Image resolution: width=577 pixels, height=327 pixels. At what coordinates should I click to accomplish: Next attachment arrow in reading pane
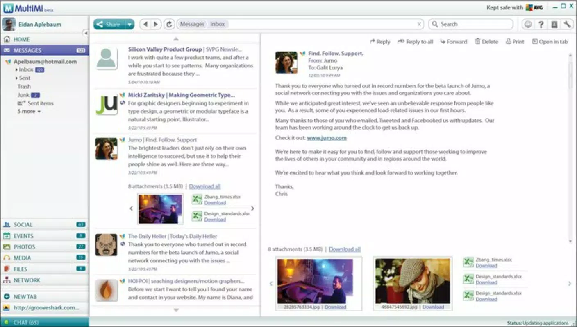(x=570, y=284)
